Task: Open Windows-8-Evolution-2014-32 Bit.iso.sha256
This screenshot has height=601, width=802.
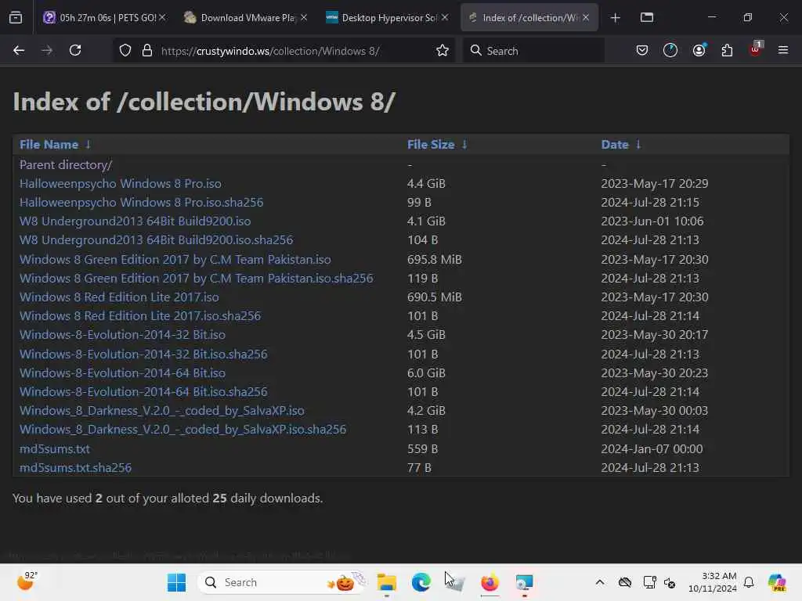Action: [x=143, y=354]
